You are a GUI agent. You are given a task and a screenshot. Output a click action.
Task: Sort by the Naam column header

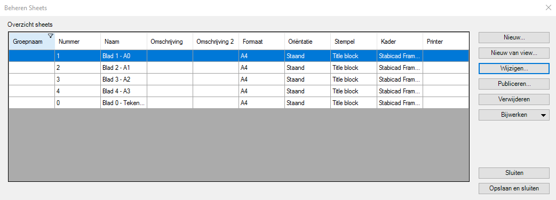(x=124, y=42)
